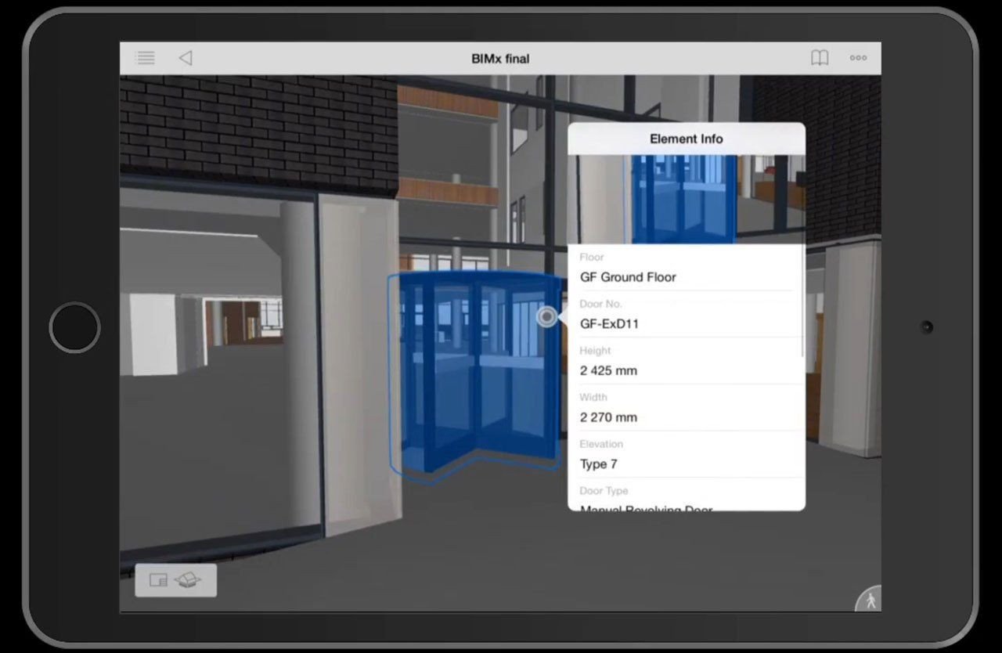Tap the back arrow icon
This screenshot has height=653, width=1002.
186,58
